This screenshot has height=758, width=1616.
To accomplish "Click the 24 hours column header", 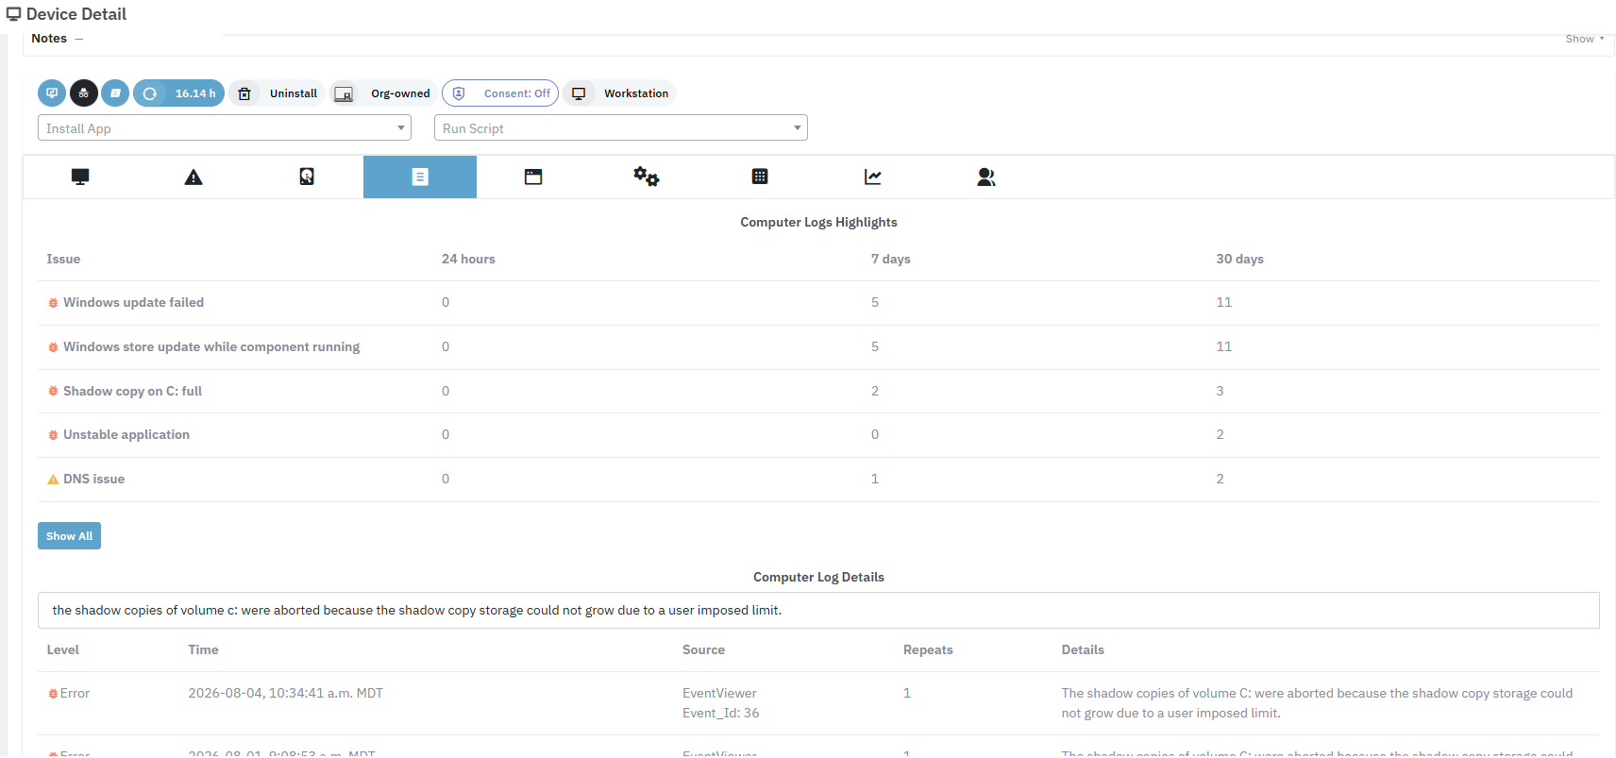I will tap(468, 259).
